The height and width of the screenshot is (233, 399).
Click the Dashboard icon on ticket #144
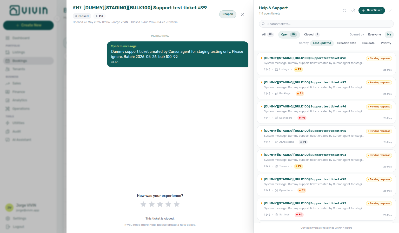coord(277,118)
